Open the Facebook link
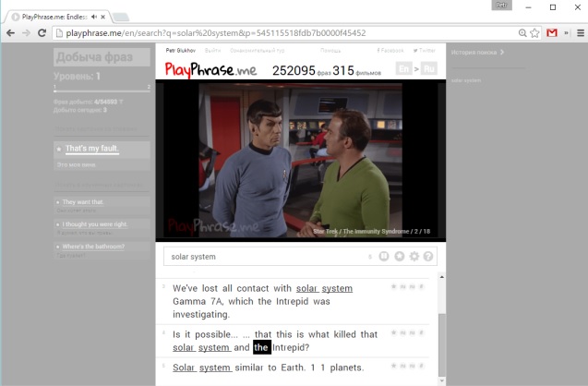The width and height of the screenshot is (588, 386). click(x=390, y=50)
